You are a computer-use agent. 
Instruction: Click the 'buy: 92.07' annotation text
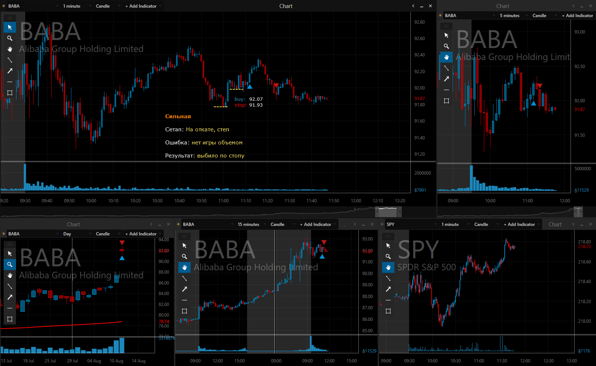pyautogui.click(x=249, y=99)
